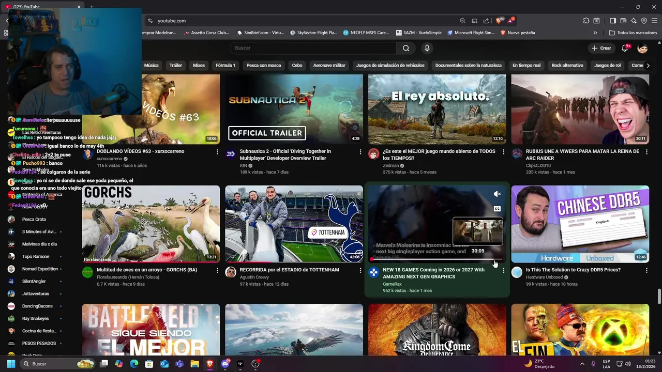Image resolution: width=662 pixels, height=372 pixels.
Task: Click the YouTube Buscar search field
Action: 313,48
